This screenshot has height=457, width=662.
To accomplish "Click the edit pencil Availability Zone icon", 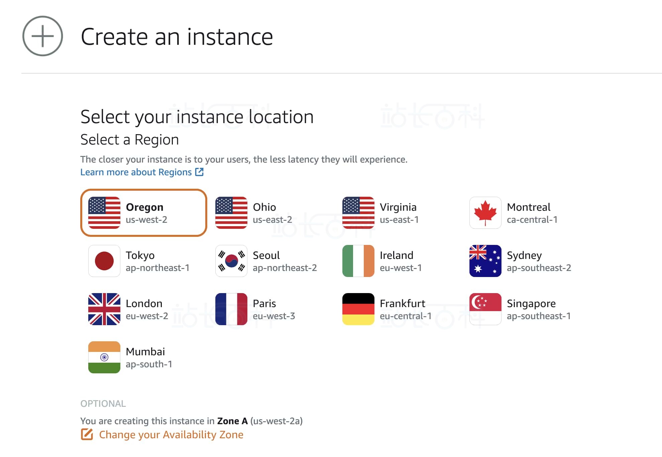I will (87, 434).
